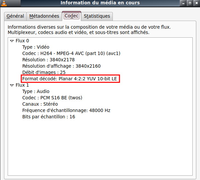Viewport: 200px width, 180px height.
Task: Maximize the media information window
Action: click(190, 3)
